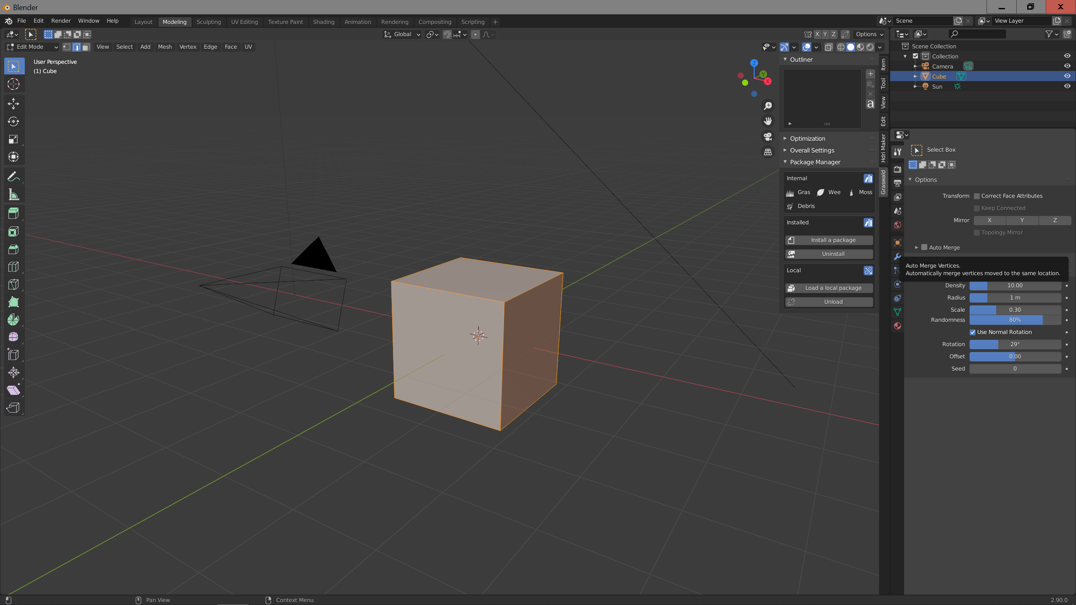Select the Rotate tool in the toolbar

(13, 121)
